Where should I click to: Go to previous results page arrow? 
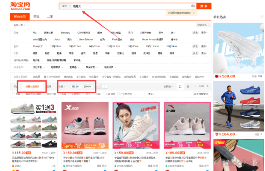[x=195, y=86]
